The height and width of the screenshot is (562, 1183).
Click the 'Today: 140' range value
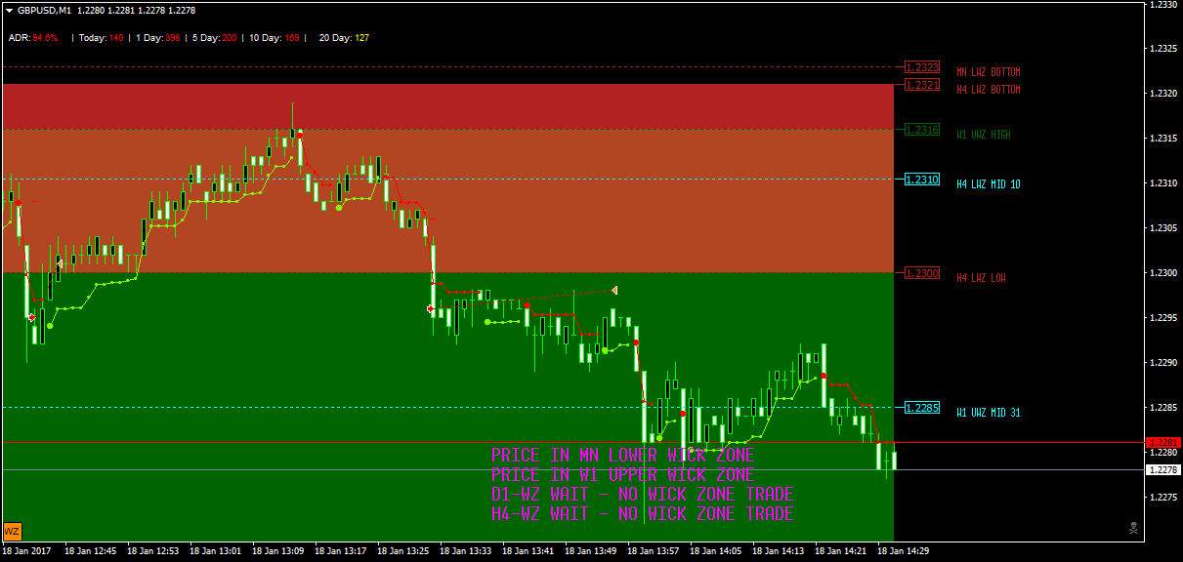coord(102,38)
